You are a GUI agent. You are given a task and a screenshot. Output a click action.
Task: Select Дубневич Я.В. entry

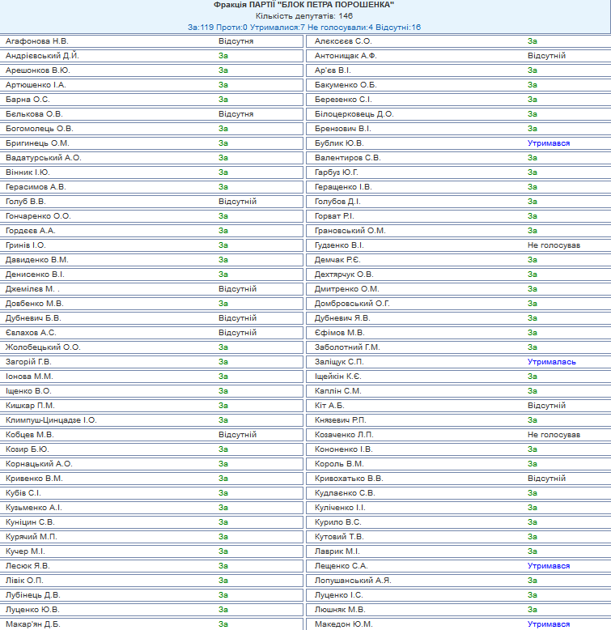coord(342,318)
